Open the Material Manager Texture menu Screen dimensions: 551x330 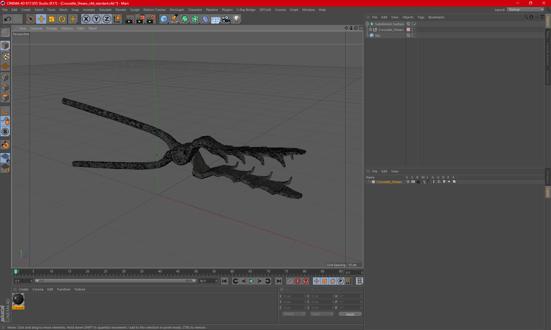point(79,289)
